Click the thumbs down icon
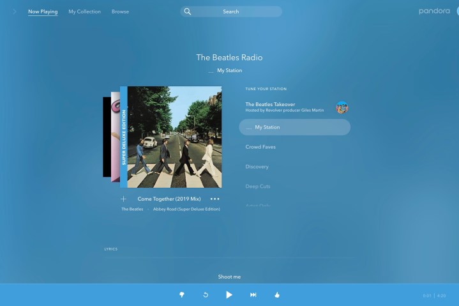Screen dimensions: 459x306 182,295
